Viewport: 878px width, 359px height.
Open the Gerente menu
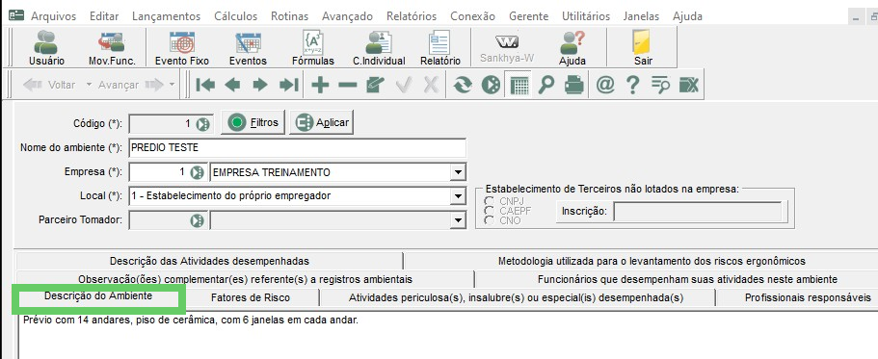coord(528,16)
